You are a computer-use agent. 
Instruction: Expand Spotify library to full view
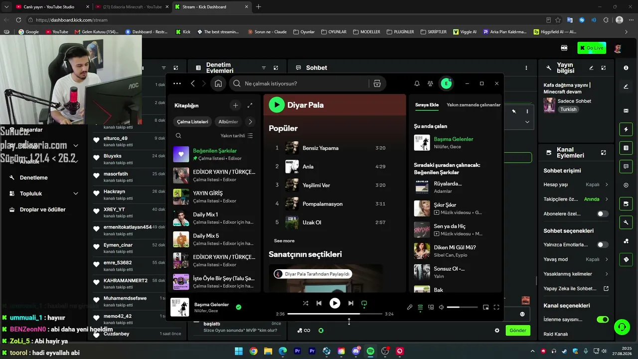click(x=250, y=105)
